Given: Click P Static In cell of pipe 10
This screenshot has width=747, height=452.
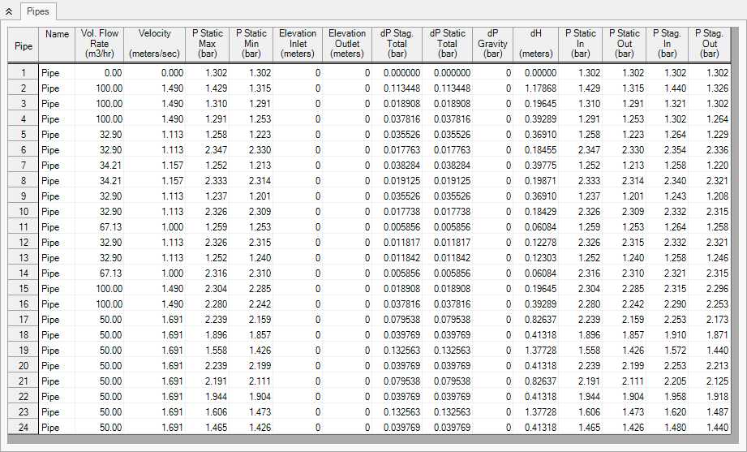Looking at the screenshot, I should point(580,212).
